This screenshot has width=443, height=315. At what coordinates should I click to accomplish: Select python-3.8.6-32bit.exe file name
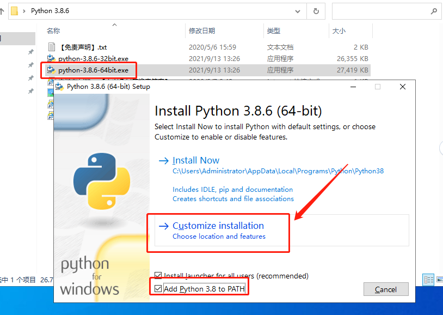pyautogui.click(x=93, y=58)
